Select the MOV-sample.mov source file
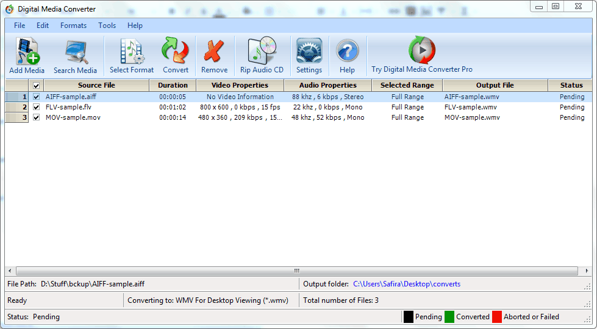 point(73,117)
